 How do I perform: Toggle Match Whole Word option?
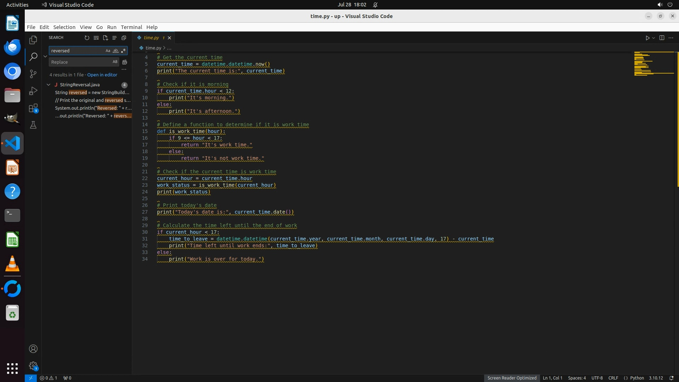(116, 51)
